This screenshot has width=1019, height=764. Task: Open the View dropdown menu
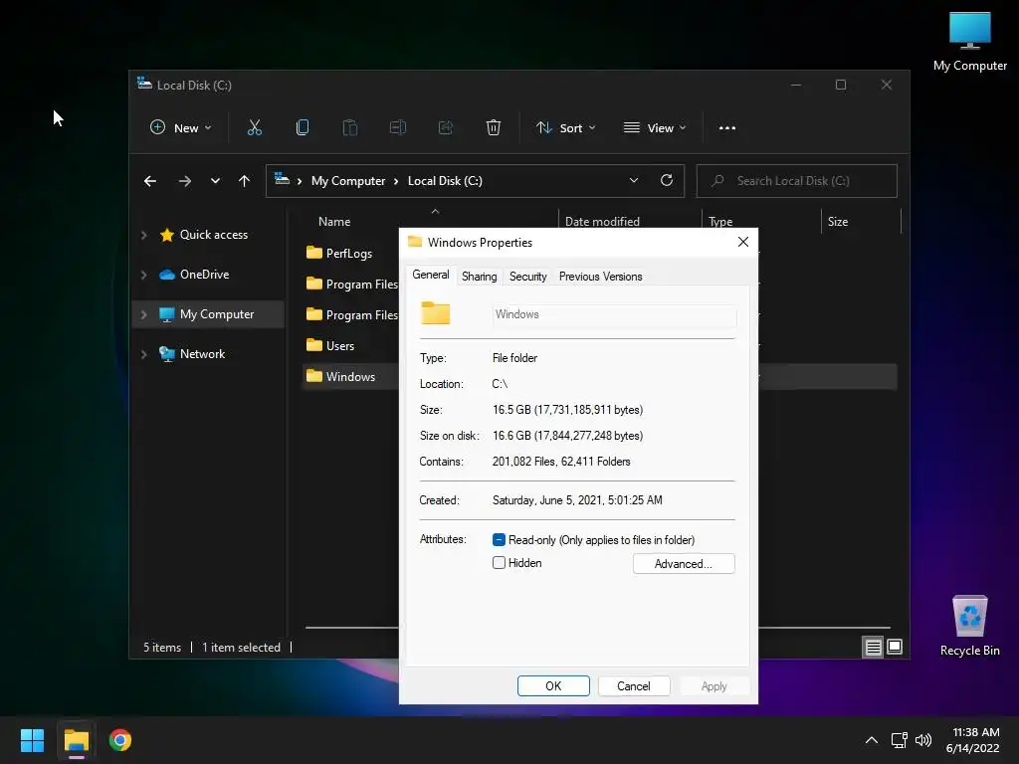655,128
